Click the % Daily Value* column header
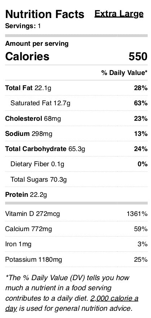 click(124, 73)
